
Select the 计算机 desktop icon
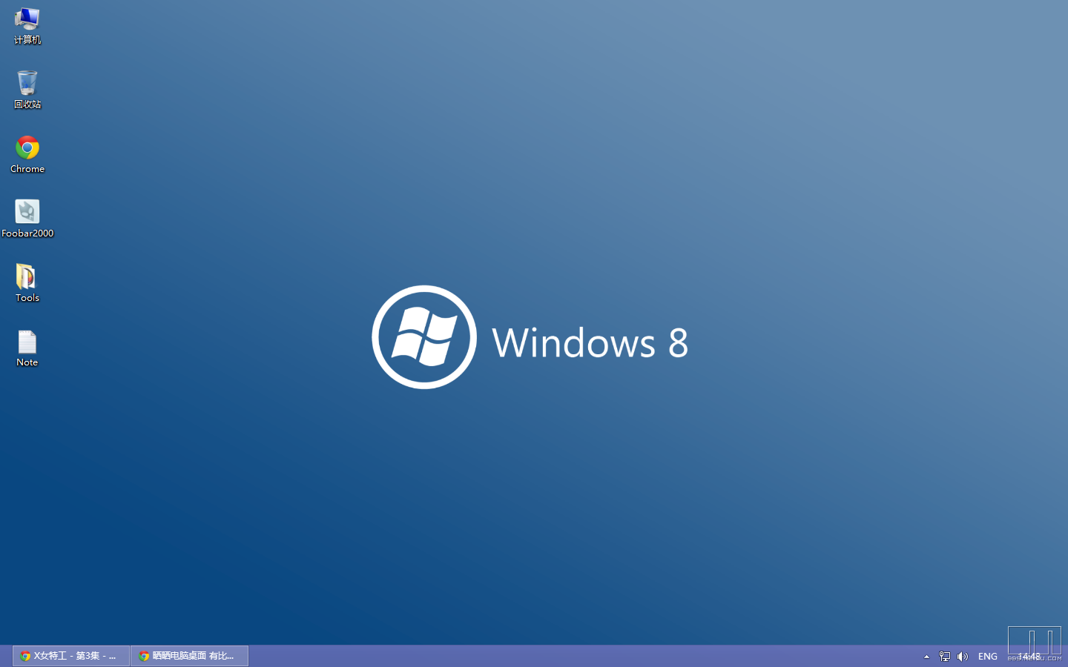click(x=27, y=26)
